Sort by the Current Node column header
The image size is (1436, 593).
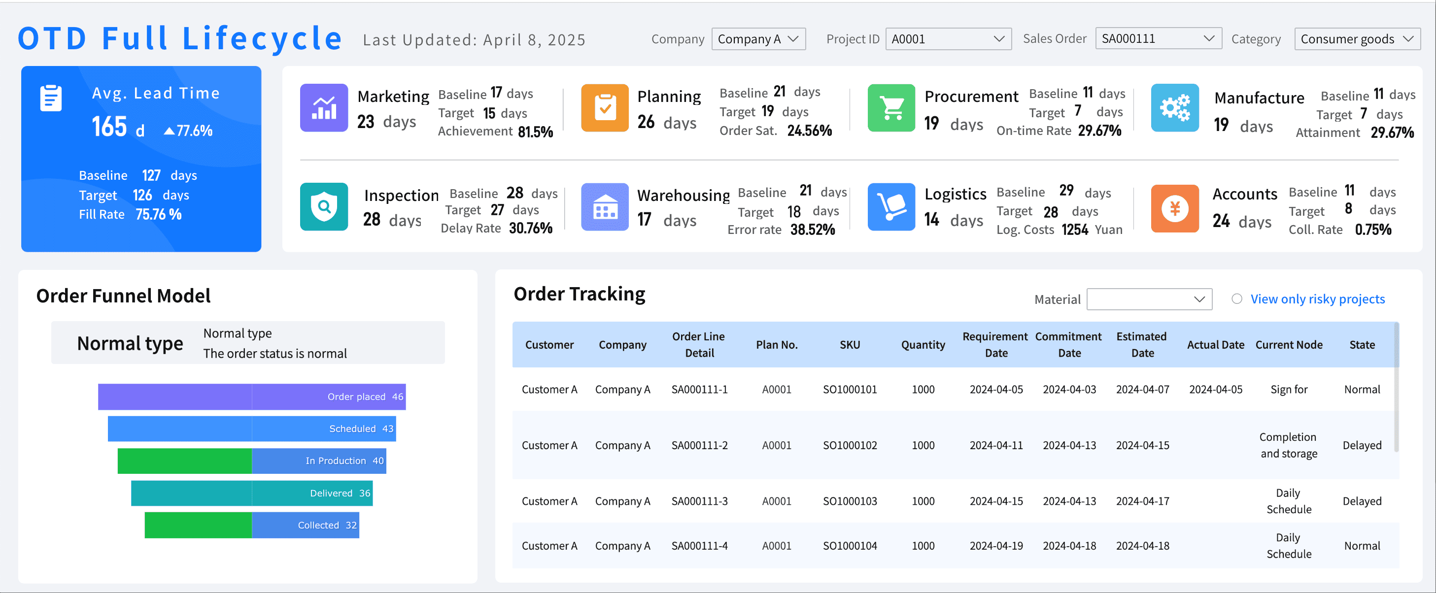(1288, 344)
